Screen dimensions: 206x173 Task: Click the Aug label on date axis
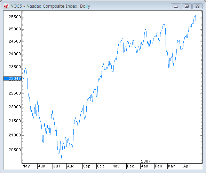pos(71,166)
